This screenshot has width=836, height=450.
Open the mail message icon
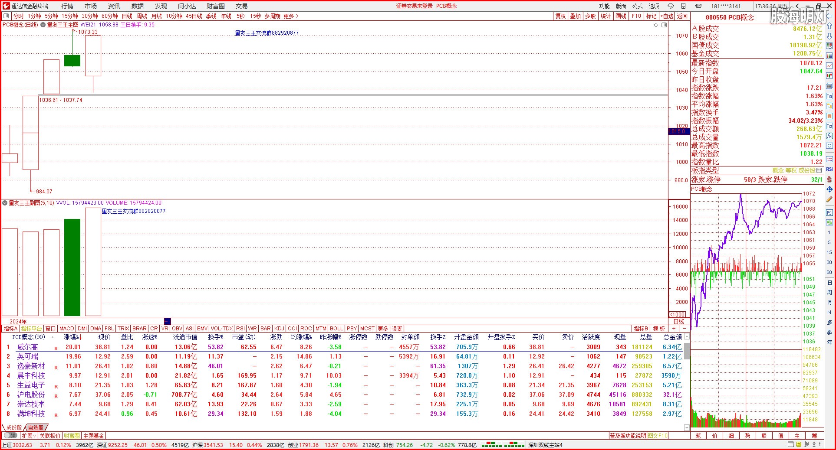point(698,6)
